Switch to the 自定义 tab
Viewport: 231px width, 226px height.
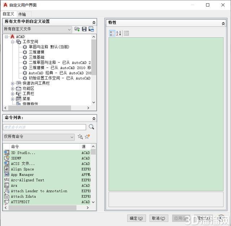[8, 14]
